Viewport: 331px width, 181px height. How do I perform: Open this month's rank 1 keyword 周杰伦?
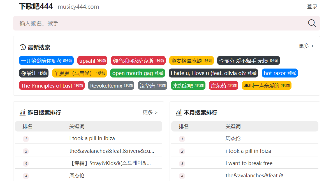(x=233, y=138)
